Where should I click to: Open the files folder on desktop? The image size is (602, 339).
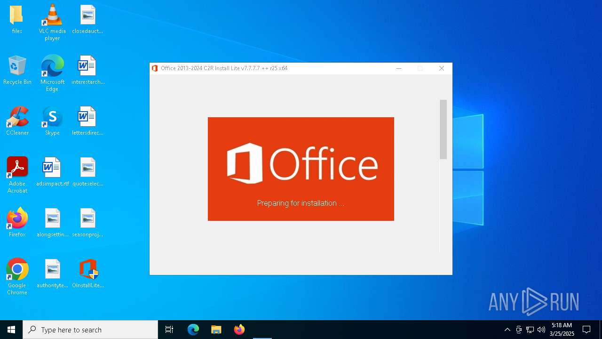(x=17, y=19)
